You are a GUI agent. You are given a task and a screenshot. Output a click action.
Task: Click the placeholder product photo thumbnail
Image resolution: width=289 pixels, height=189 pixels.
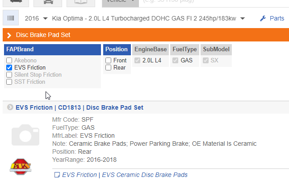26,134
